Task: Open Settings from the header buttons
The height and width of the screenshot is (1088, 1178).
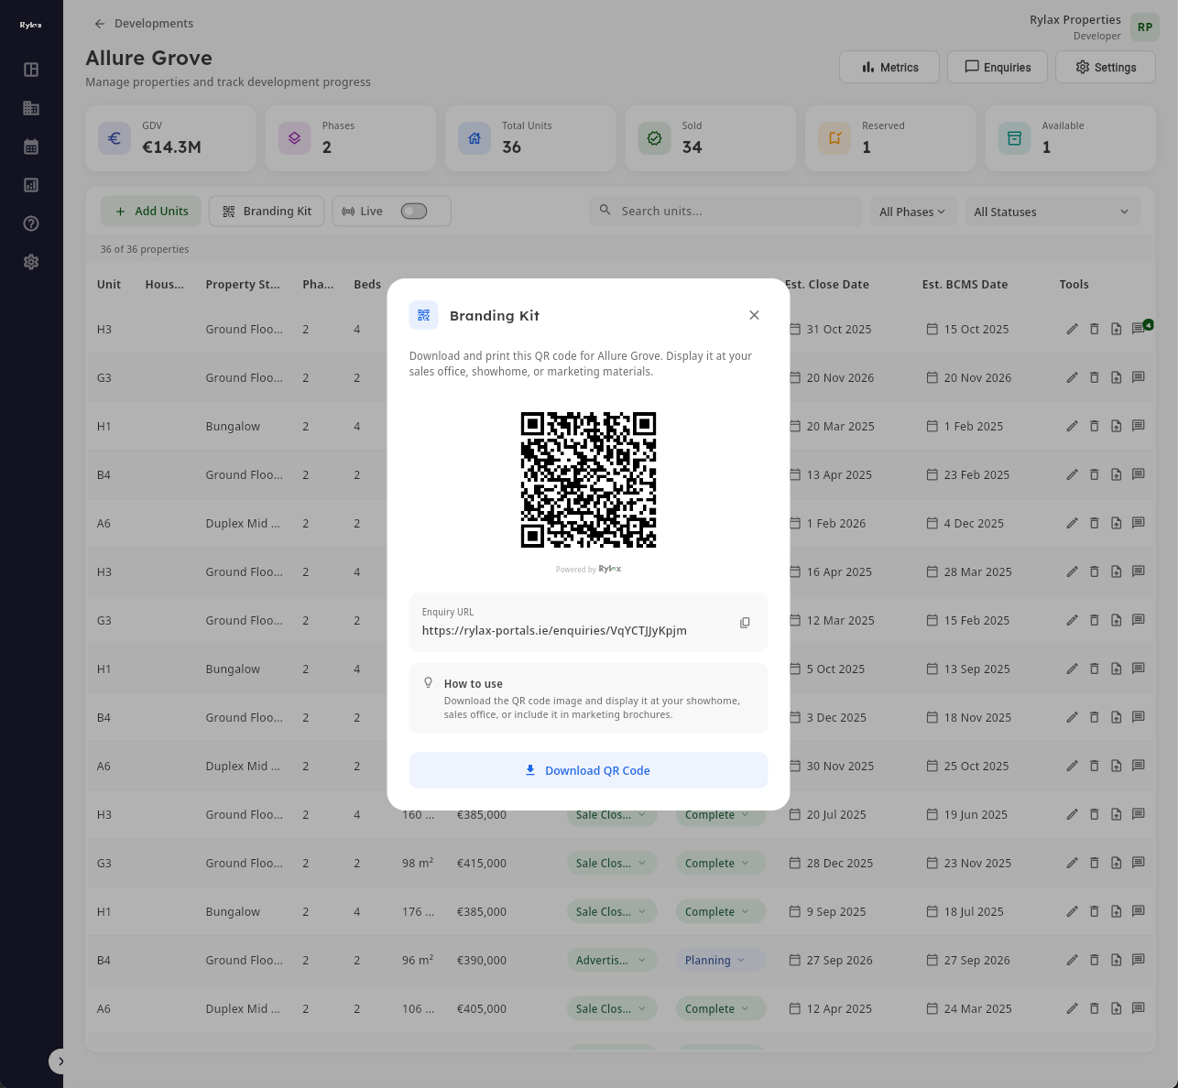Action: click(1106, 67)
